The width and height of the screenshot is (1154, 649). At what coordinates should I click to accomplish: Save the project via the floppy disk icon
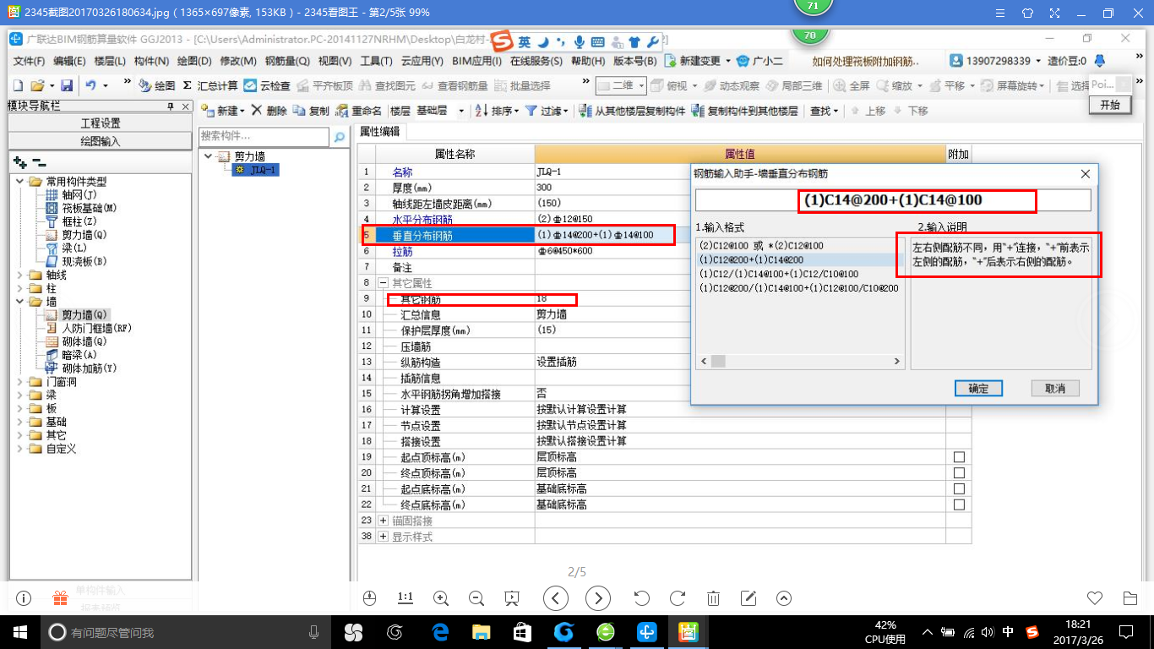(67, 86)
